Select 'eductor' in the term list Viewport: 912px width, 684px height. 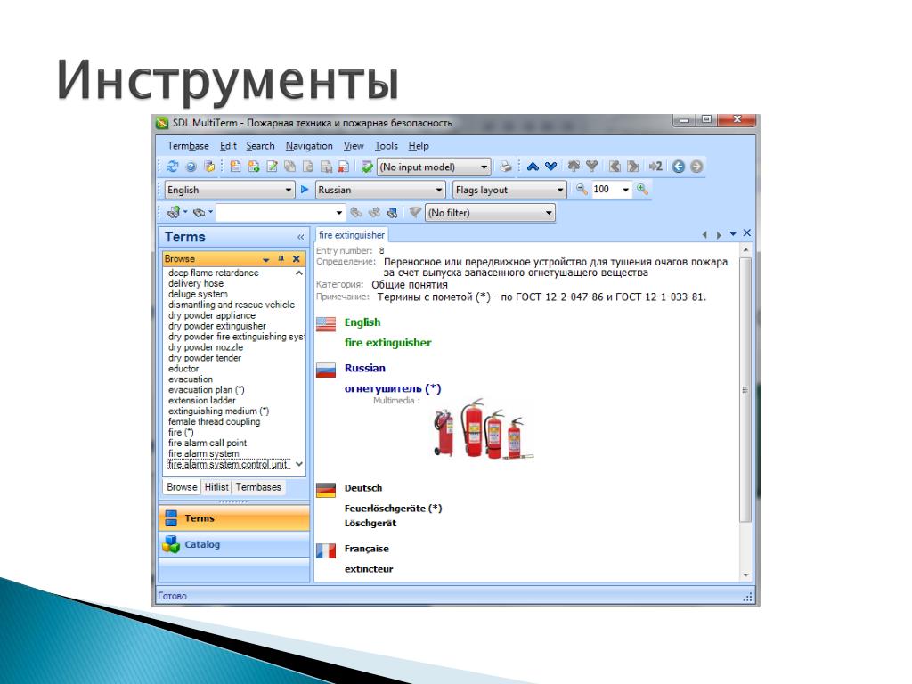pos(183,368)
